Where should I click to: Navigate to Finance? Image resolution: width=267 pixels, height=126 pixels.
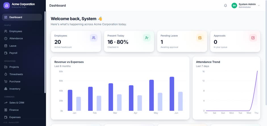tap(22, 110)
